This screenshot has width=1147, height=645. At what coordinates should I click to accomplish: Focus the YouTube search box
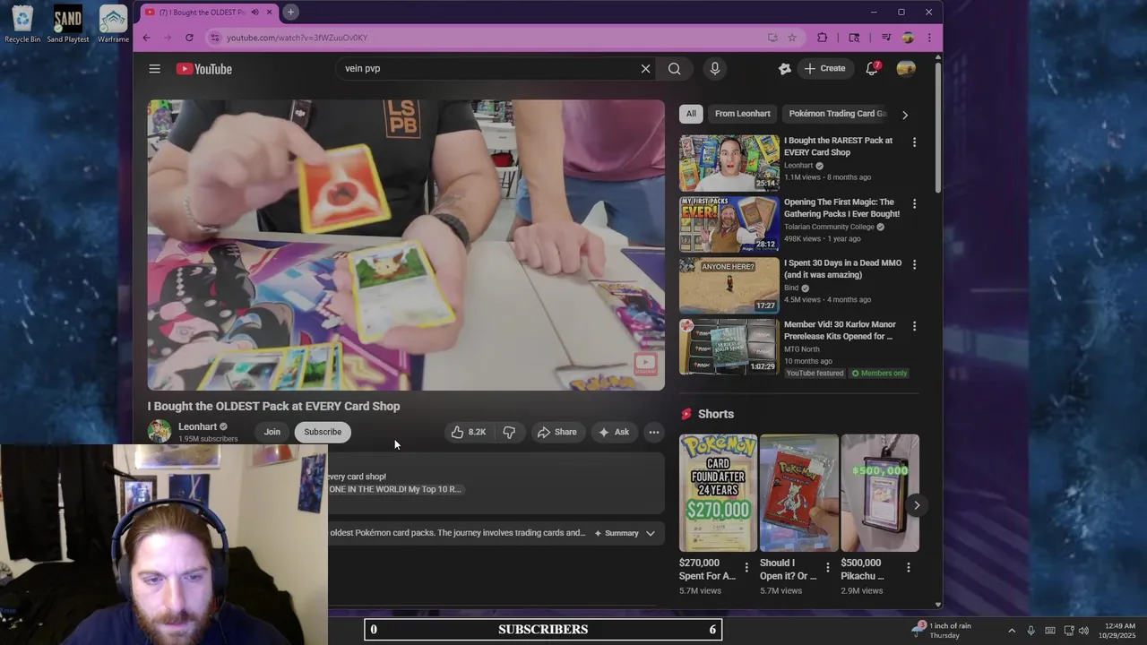click(487, 69)
